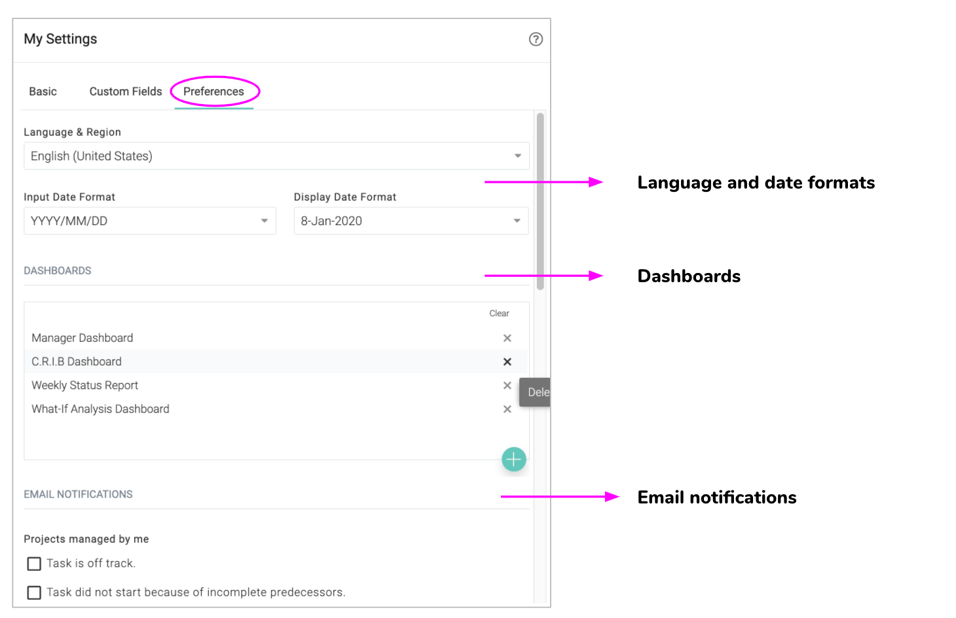The image size is (956, 618).
Task: Remove Weekly Status Report from list
Action: [x=507, y=386]
